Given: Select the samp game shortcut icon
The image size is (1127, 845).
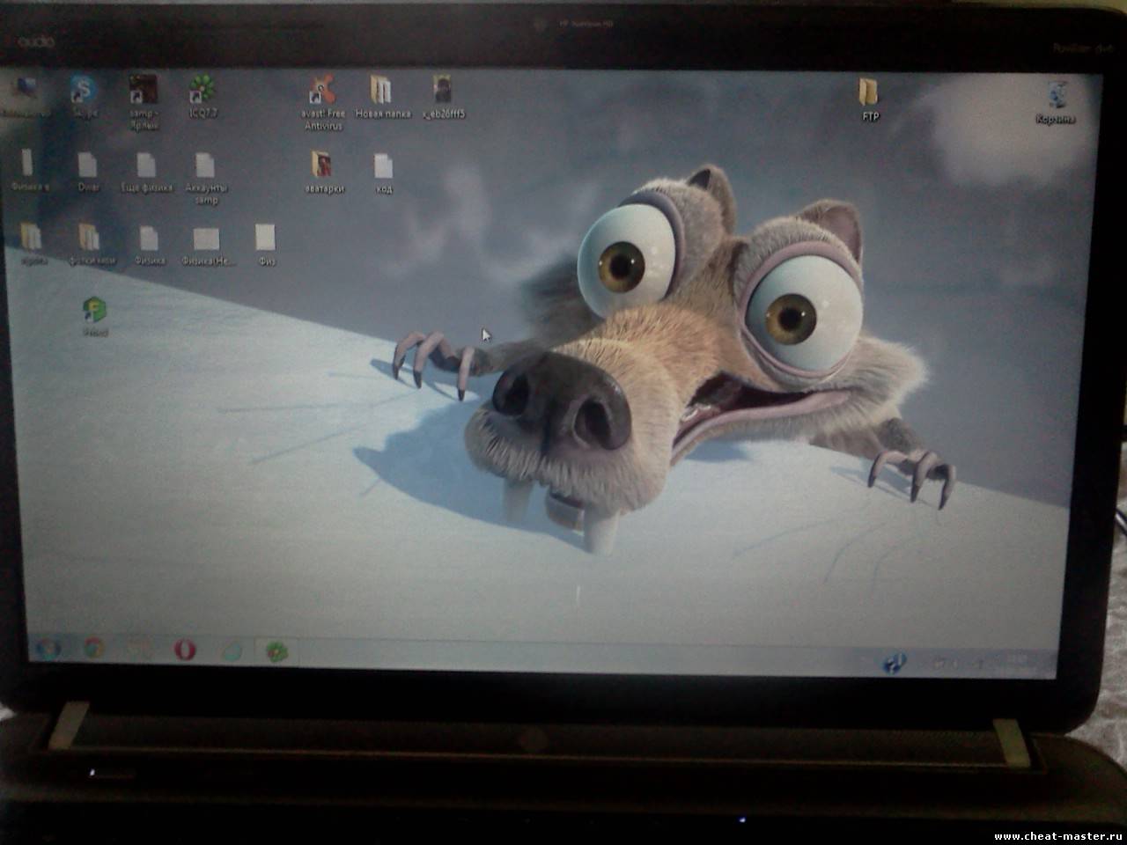Looking at the screenshot, I should pos(144,90).
